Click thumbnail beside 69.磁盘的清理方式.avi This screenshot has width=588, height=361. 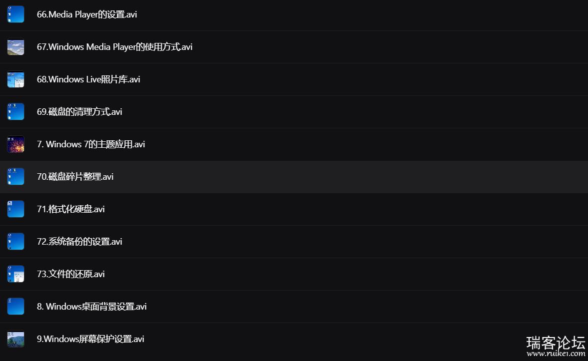point(16,112)
